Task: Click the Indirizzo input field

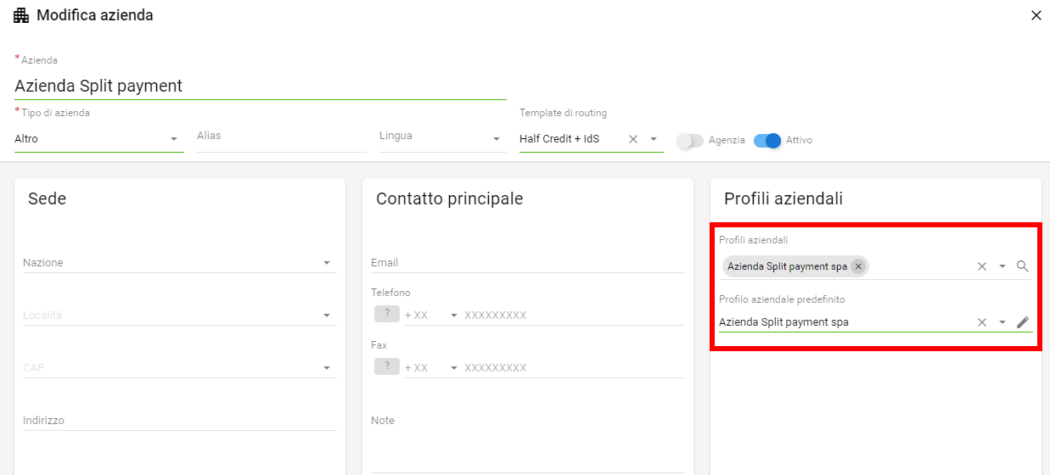Action: pyautogui.click(x=180, y=421)
